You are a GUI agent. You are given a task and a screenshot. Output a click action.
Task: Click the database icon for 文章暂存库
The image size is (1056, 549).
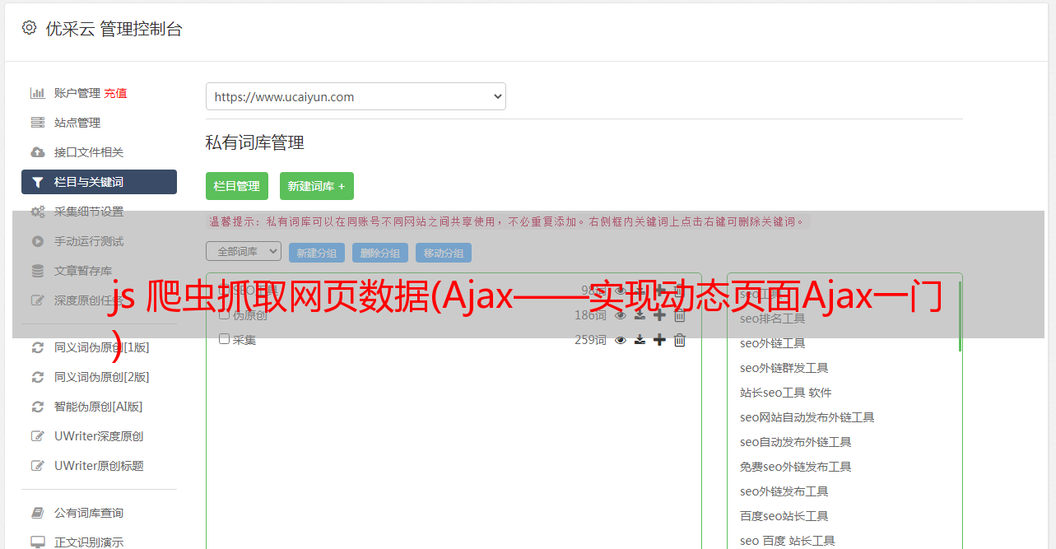(37, 271)
